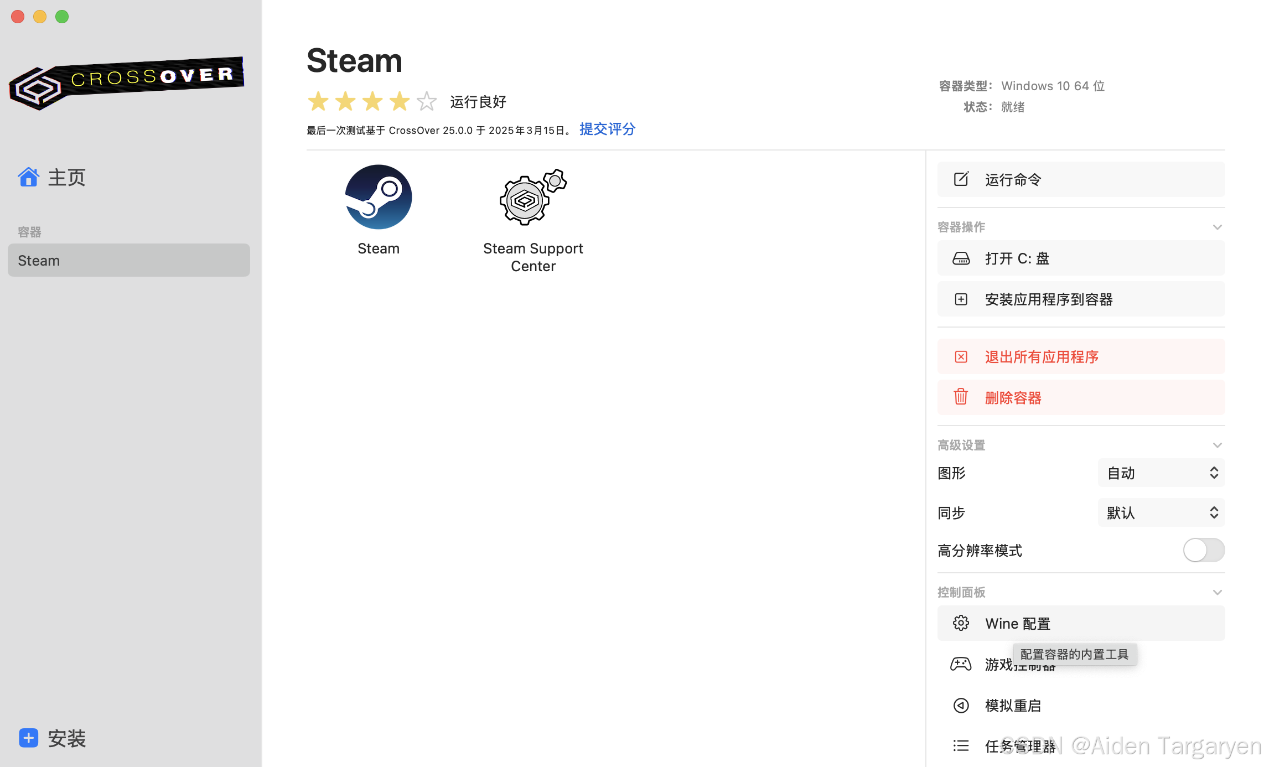This screenshot has height=767, width=1264.
Task: Rate with the fourth star
Action: tap(400, 101)
